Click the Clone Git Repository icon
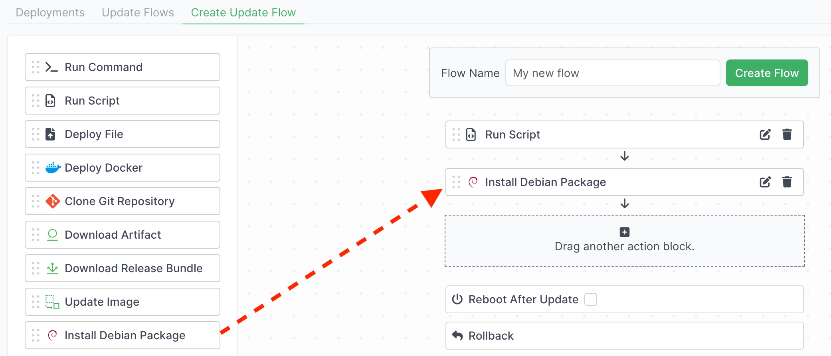831x356 pixels. pos(53,201)
